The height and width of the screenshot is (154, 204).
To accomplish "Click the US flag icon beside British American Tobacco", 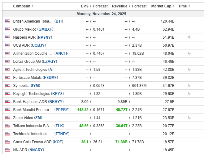I will [x=7, y=21].
